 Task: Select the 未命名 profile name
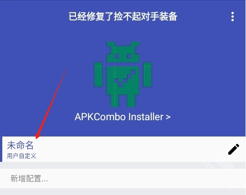point(20,145)
